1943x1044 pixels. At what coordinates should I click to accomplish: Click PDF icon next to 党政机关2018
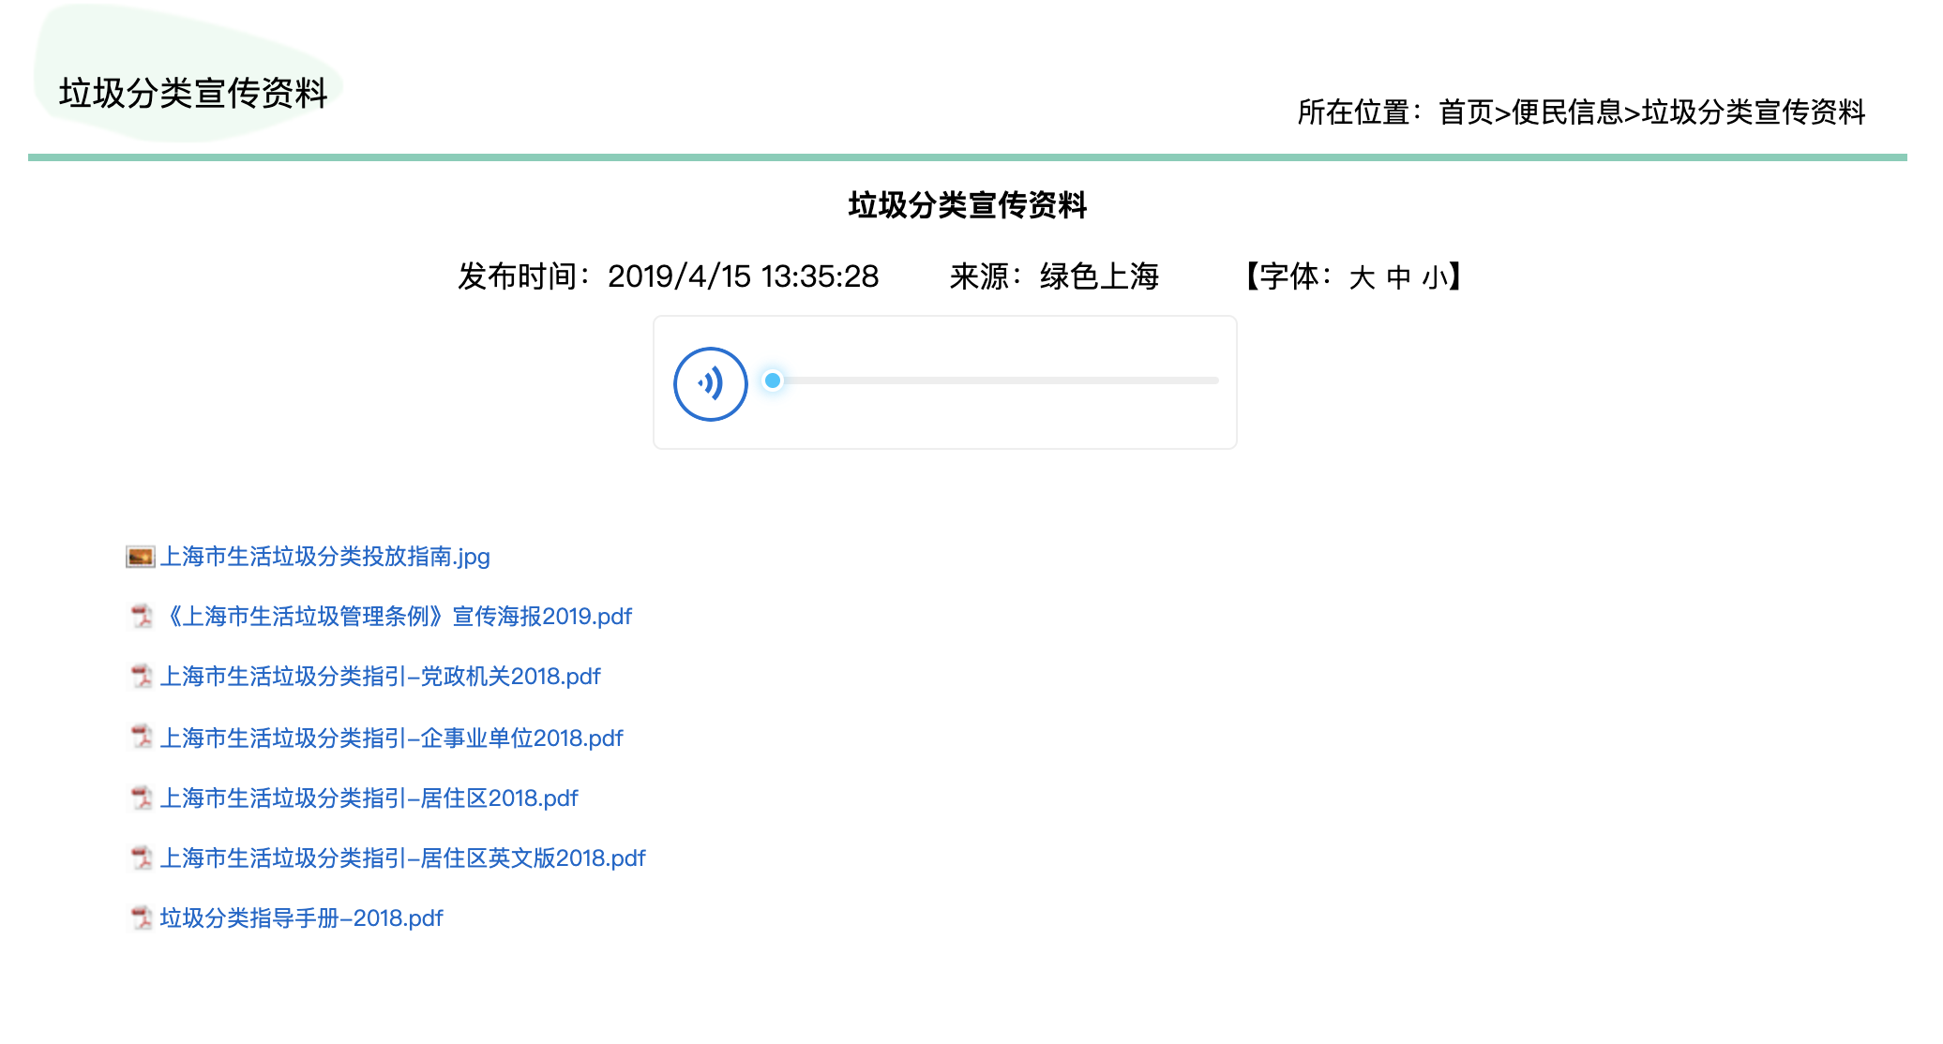click(142, 677)
